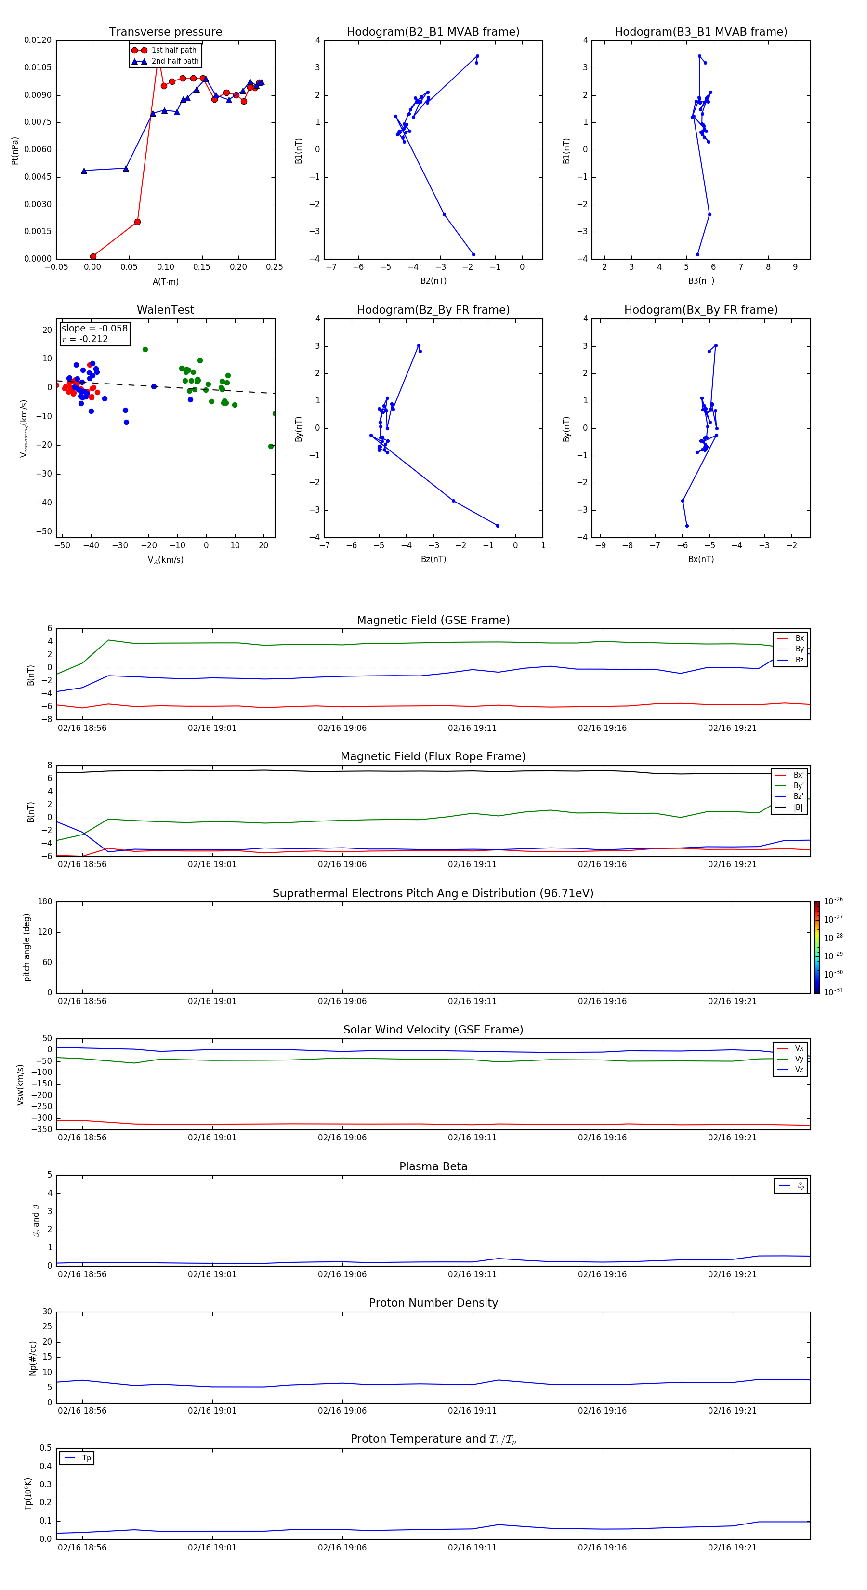Click the 'Bz(nT)' x-axis label
867x1590 pixels.
[x=433, y=559]
